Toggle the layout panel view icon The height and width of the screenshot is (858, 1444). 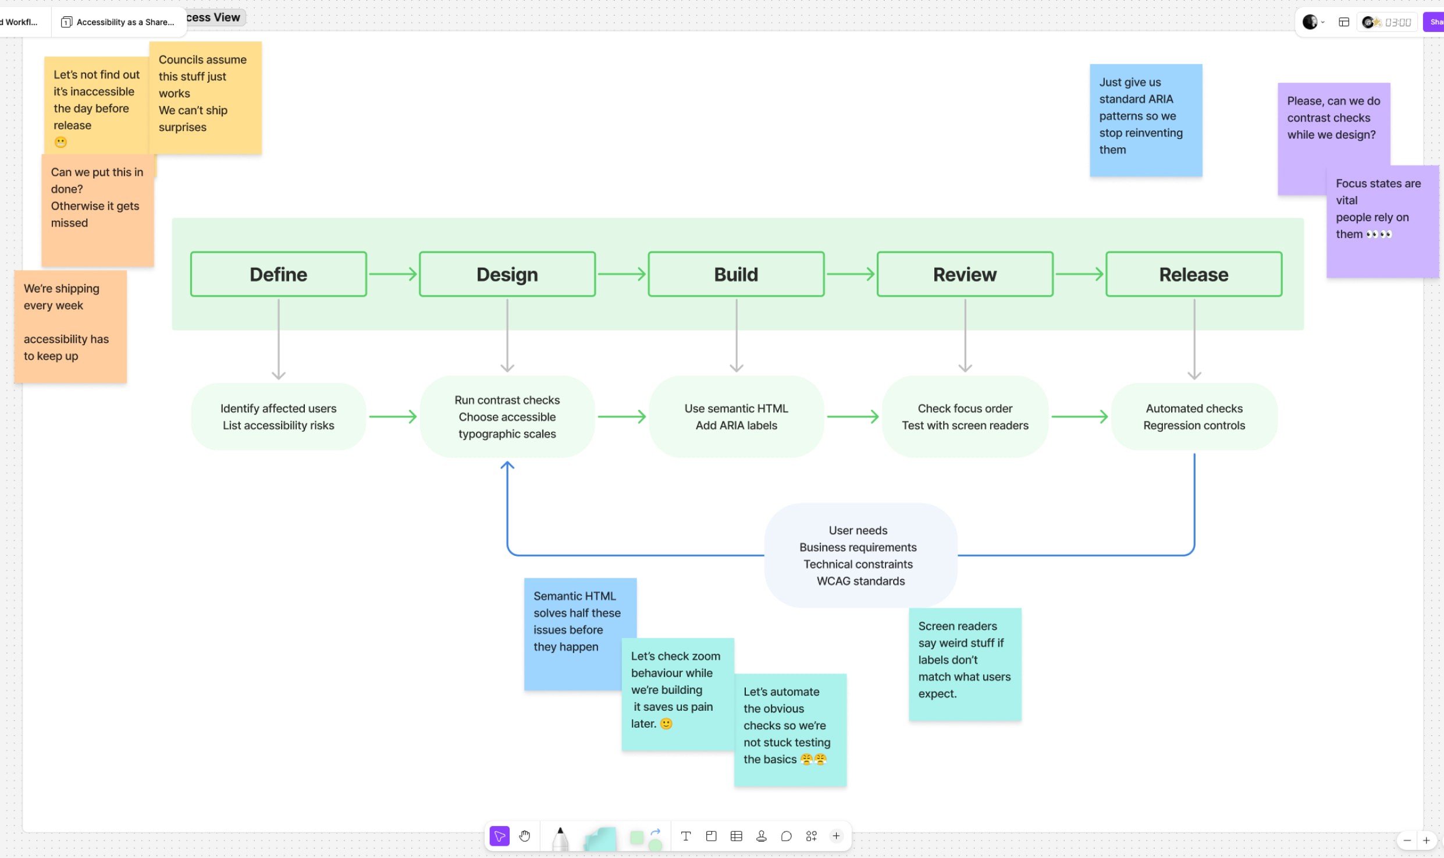click(x=1344, y=22)
